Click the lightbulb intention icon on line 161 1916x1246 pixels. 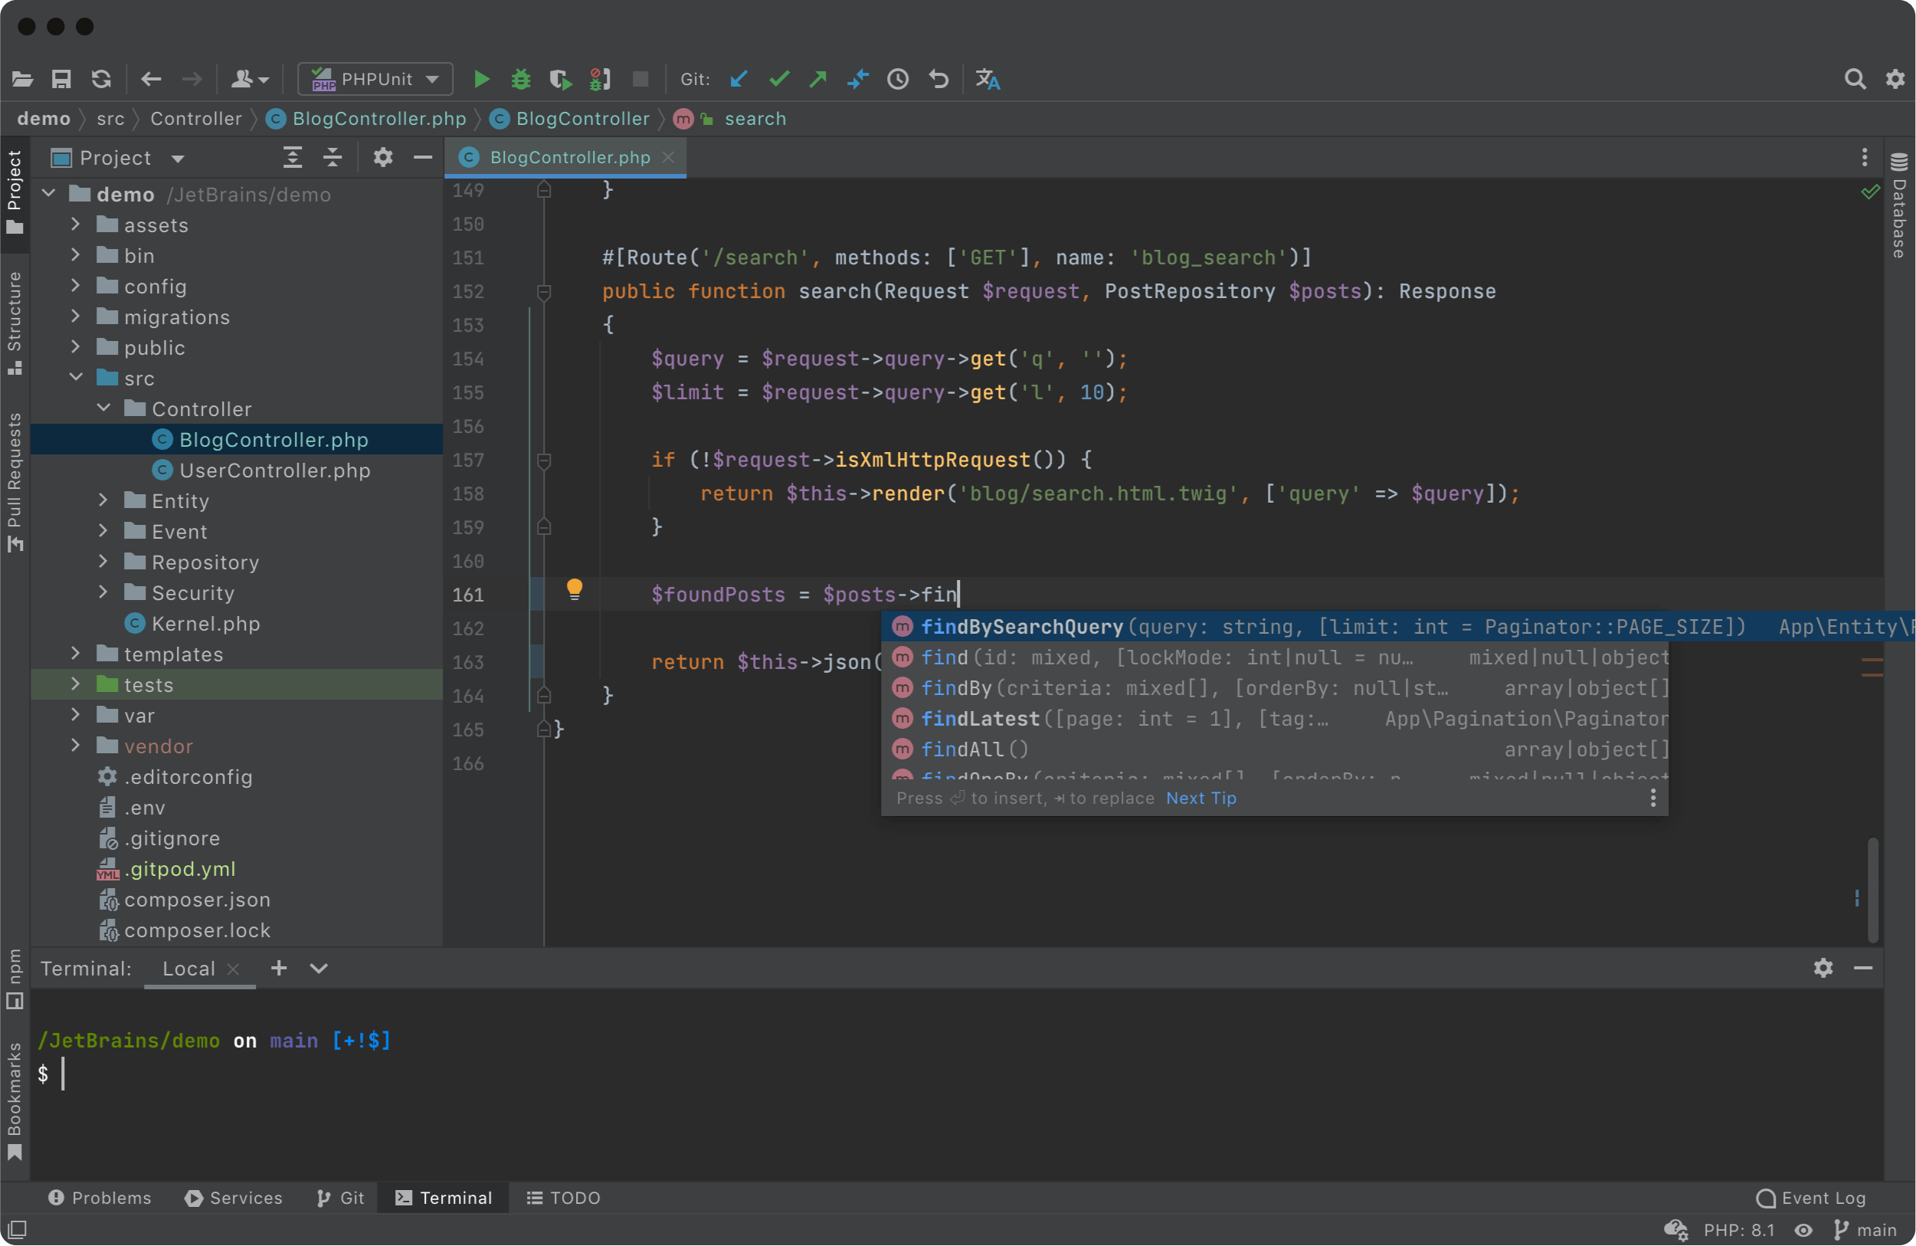click(574, 589)
